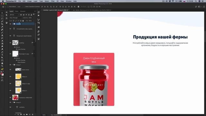Select the Move tool
The image size is (206, 116).
click(x=2, y=13)
